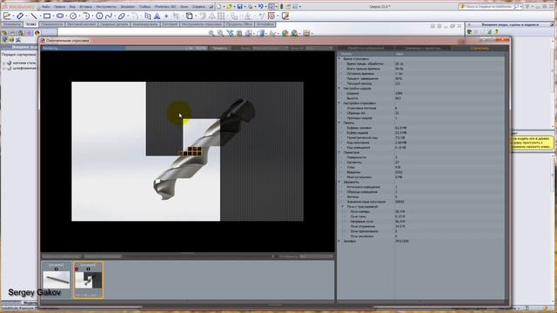Select the Spline sketch tool
557x313 pixels.
[109, 16]
